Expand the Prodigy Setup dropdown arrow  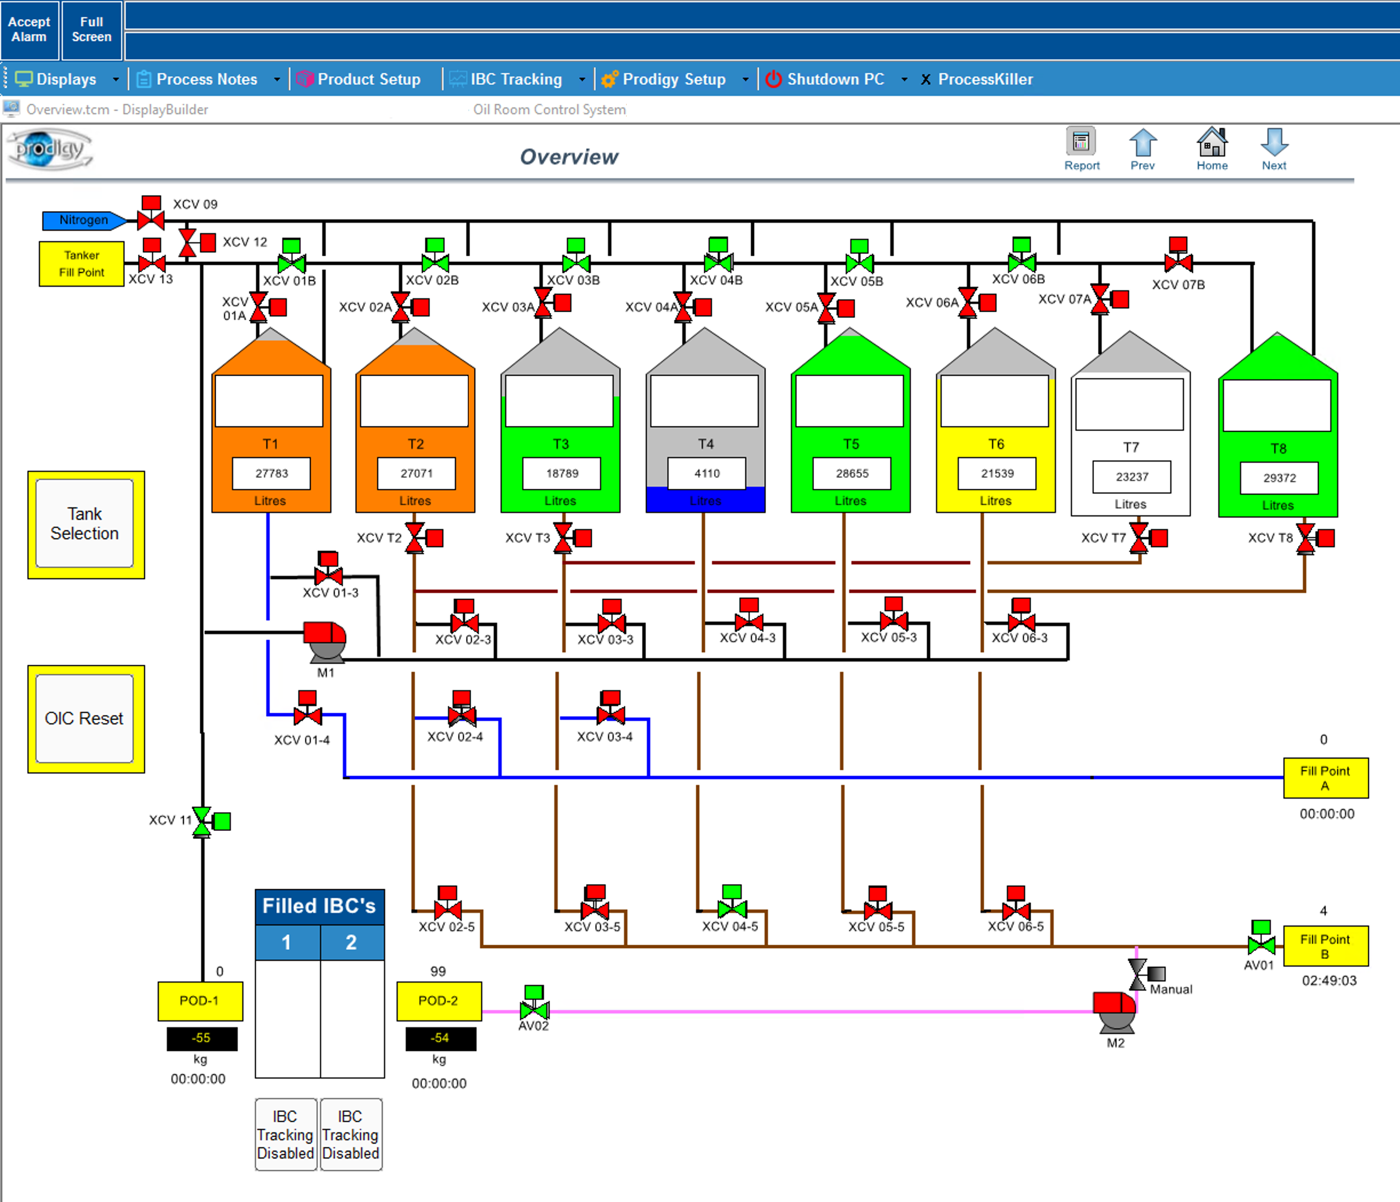[x=746, y=80]
